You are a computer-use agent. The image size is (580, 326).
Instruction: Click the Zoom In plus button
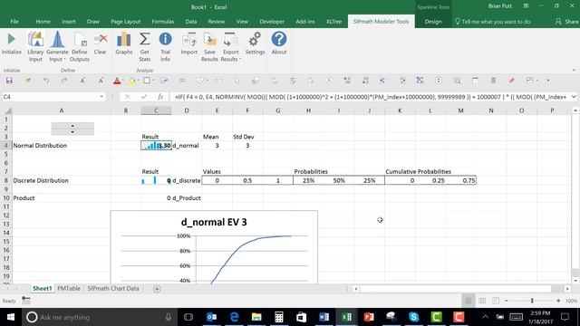(558, 301)
